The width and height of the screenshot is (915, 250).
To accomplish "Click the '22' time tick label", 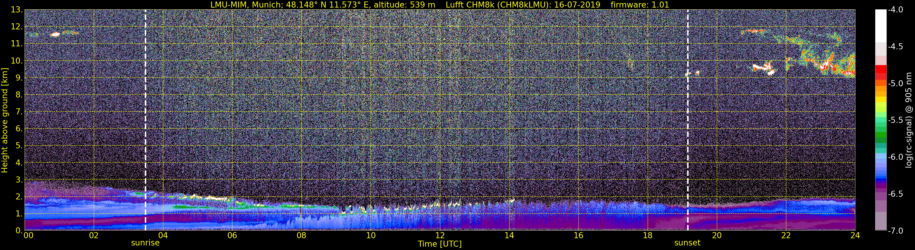I will point(786,236).
